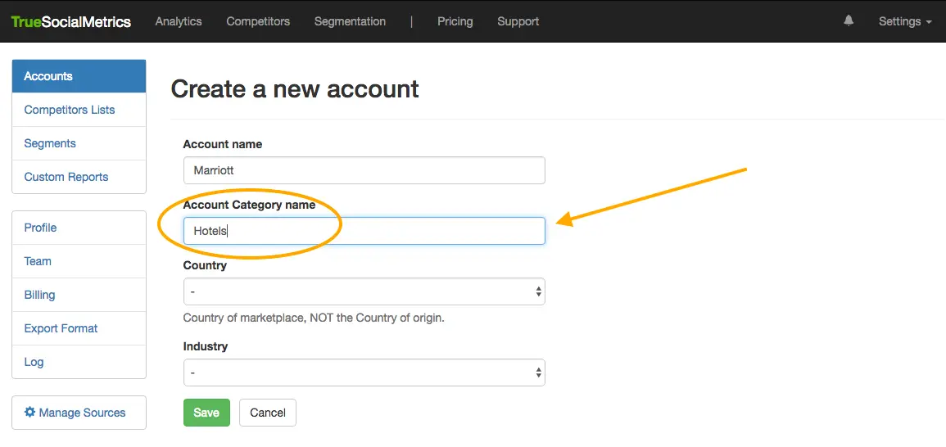Open the Billing section
Image resolution: width=946 pixels, height=447 pixels.
pos(40,295)
